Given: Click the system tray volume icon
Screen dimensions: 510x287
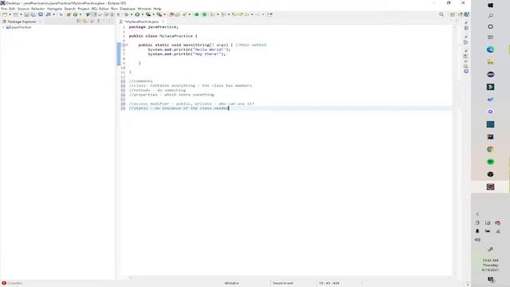Looking at the screenshot, I should [x=477, y=240].
